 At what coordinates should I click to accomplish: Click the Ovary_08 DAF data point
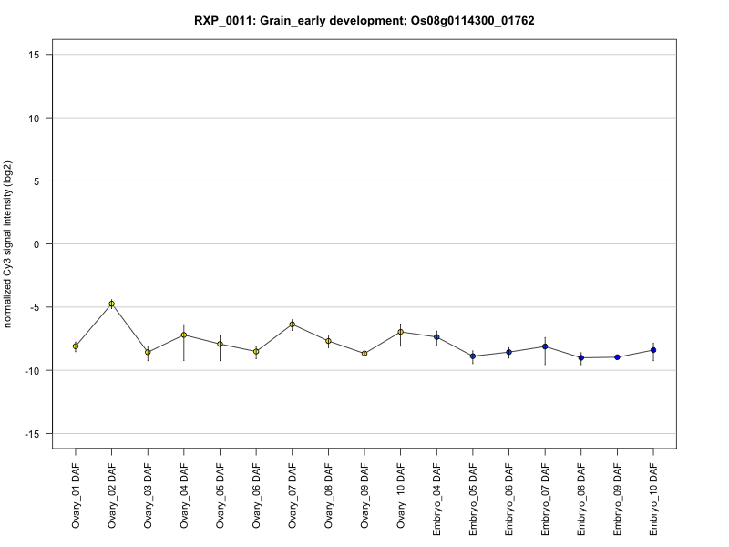pyautogui.click(x=328, y=341)
